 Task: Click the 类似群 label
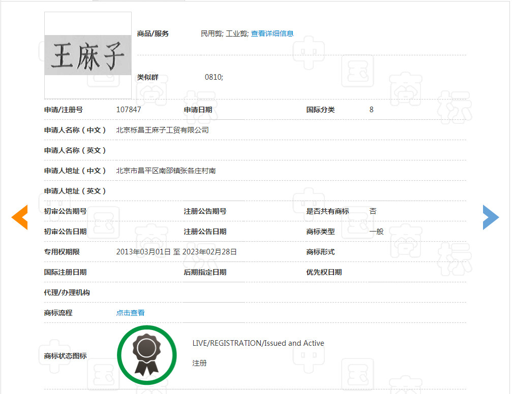pyautogui.click(x=147, y=77)
